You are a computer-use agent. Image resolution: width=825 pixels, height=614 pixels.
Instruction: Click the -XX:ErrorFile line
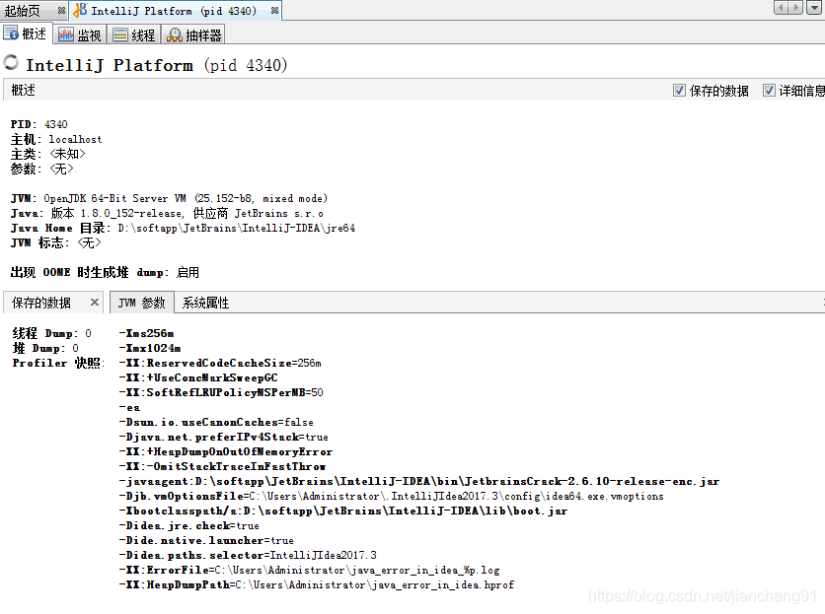coord(310,570)
